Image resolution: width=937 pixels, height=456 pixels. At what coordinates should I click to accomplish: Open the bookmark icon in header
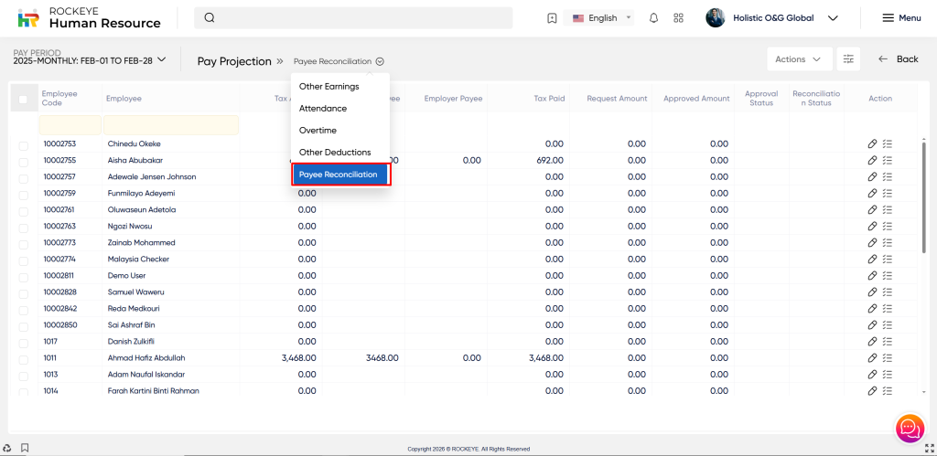tap(551, 18)
